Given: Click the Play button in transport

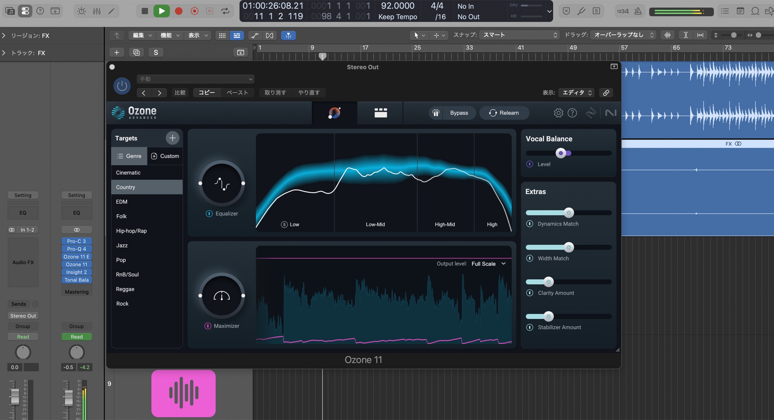Looking at the screenshot, I should [x=161, y=11].
